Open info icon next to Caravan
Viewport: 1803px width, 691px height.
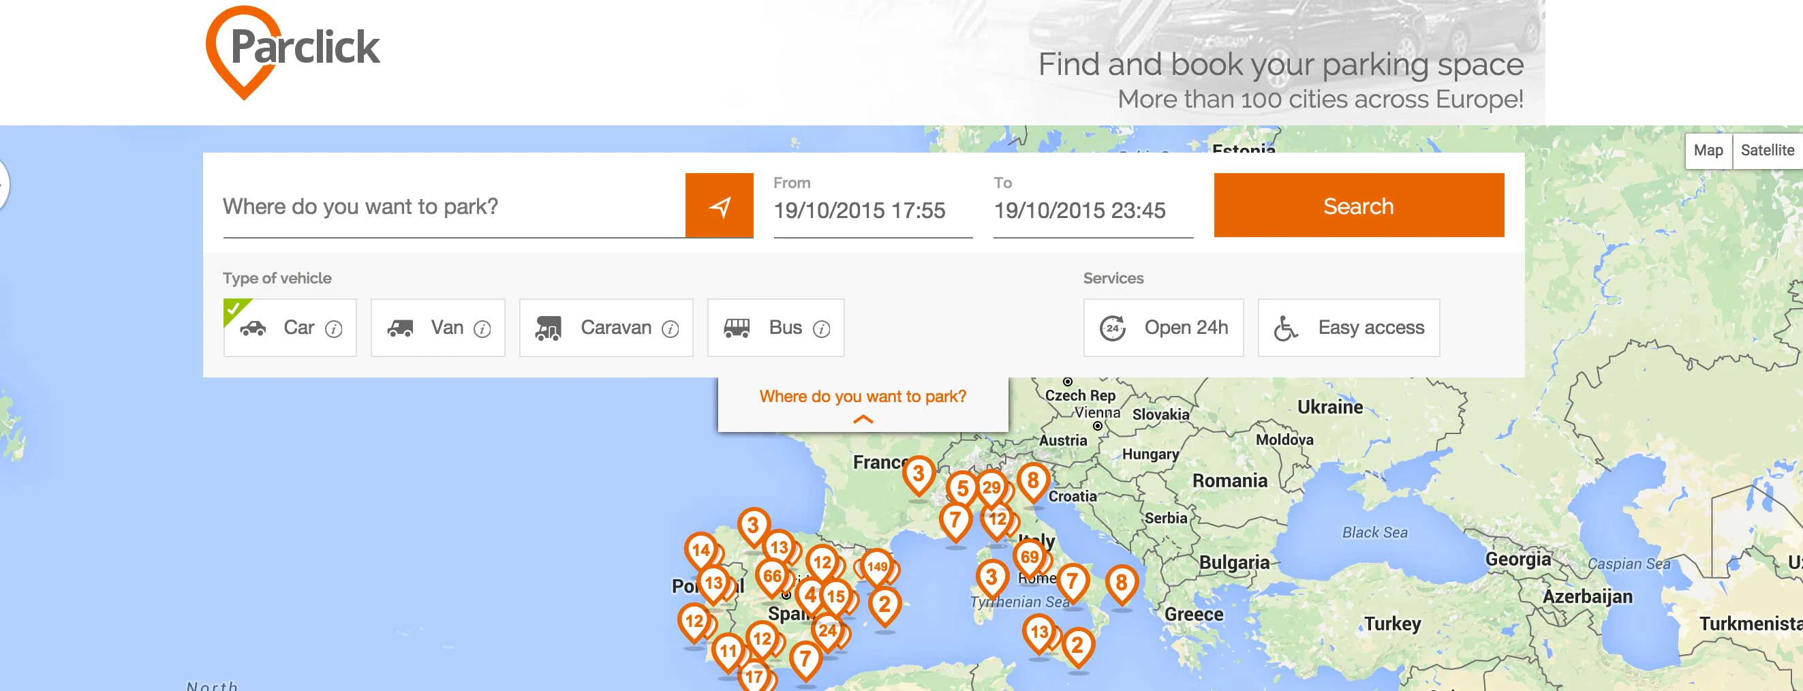pos(671,328)
